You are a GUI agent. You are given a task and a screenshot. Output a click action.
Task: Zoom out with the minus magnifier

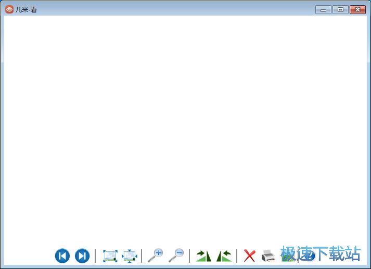(x=176, y=255)
